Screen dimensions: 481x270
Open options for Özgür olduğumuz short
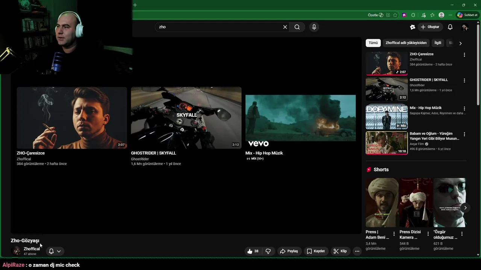pyautogui.click(x=462, y=234)
